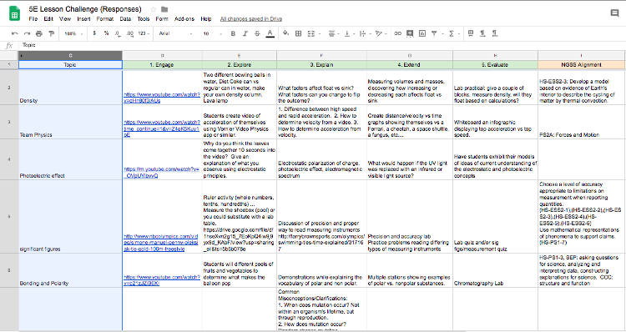The height and width of the screenshot is (332, 626).
Task: Open the Data menu
Action: pos(125,18)
